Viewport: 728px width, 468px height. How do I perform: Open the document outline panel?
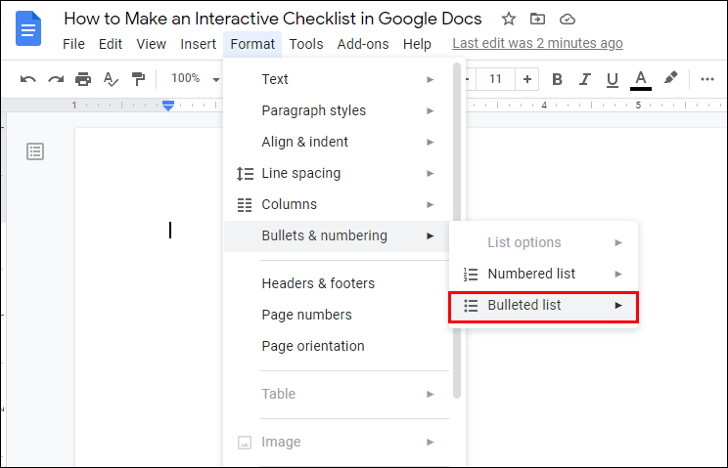click(35, 150)
